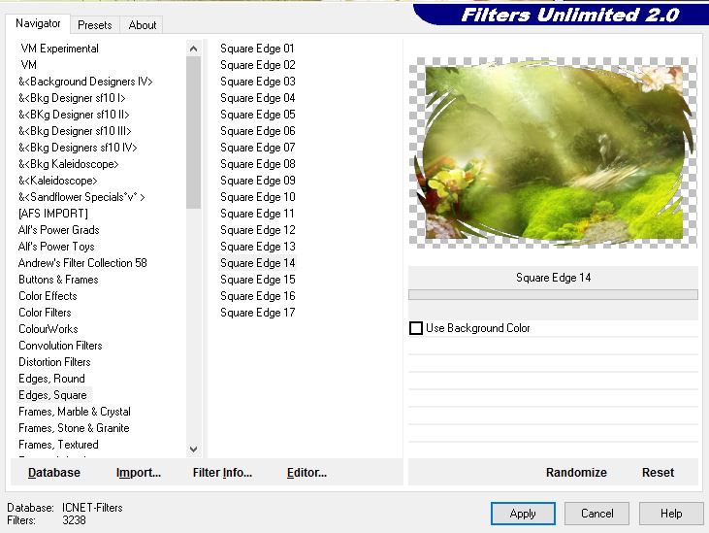Screen dimensions: 709x533
Task: Click the Randomize button
Action: pos(576,473)
